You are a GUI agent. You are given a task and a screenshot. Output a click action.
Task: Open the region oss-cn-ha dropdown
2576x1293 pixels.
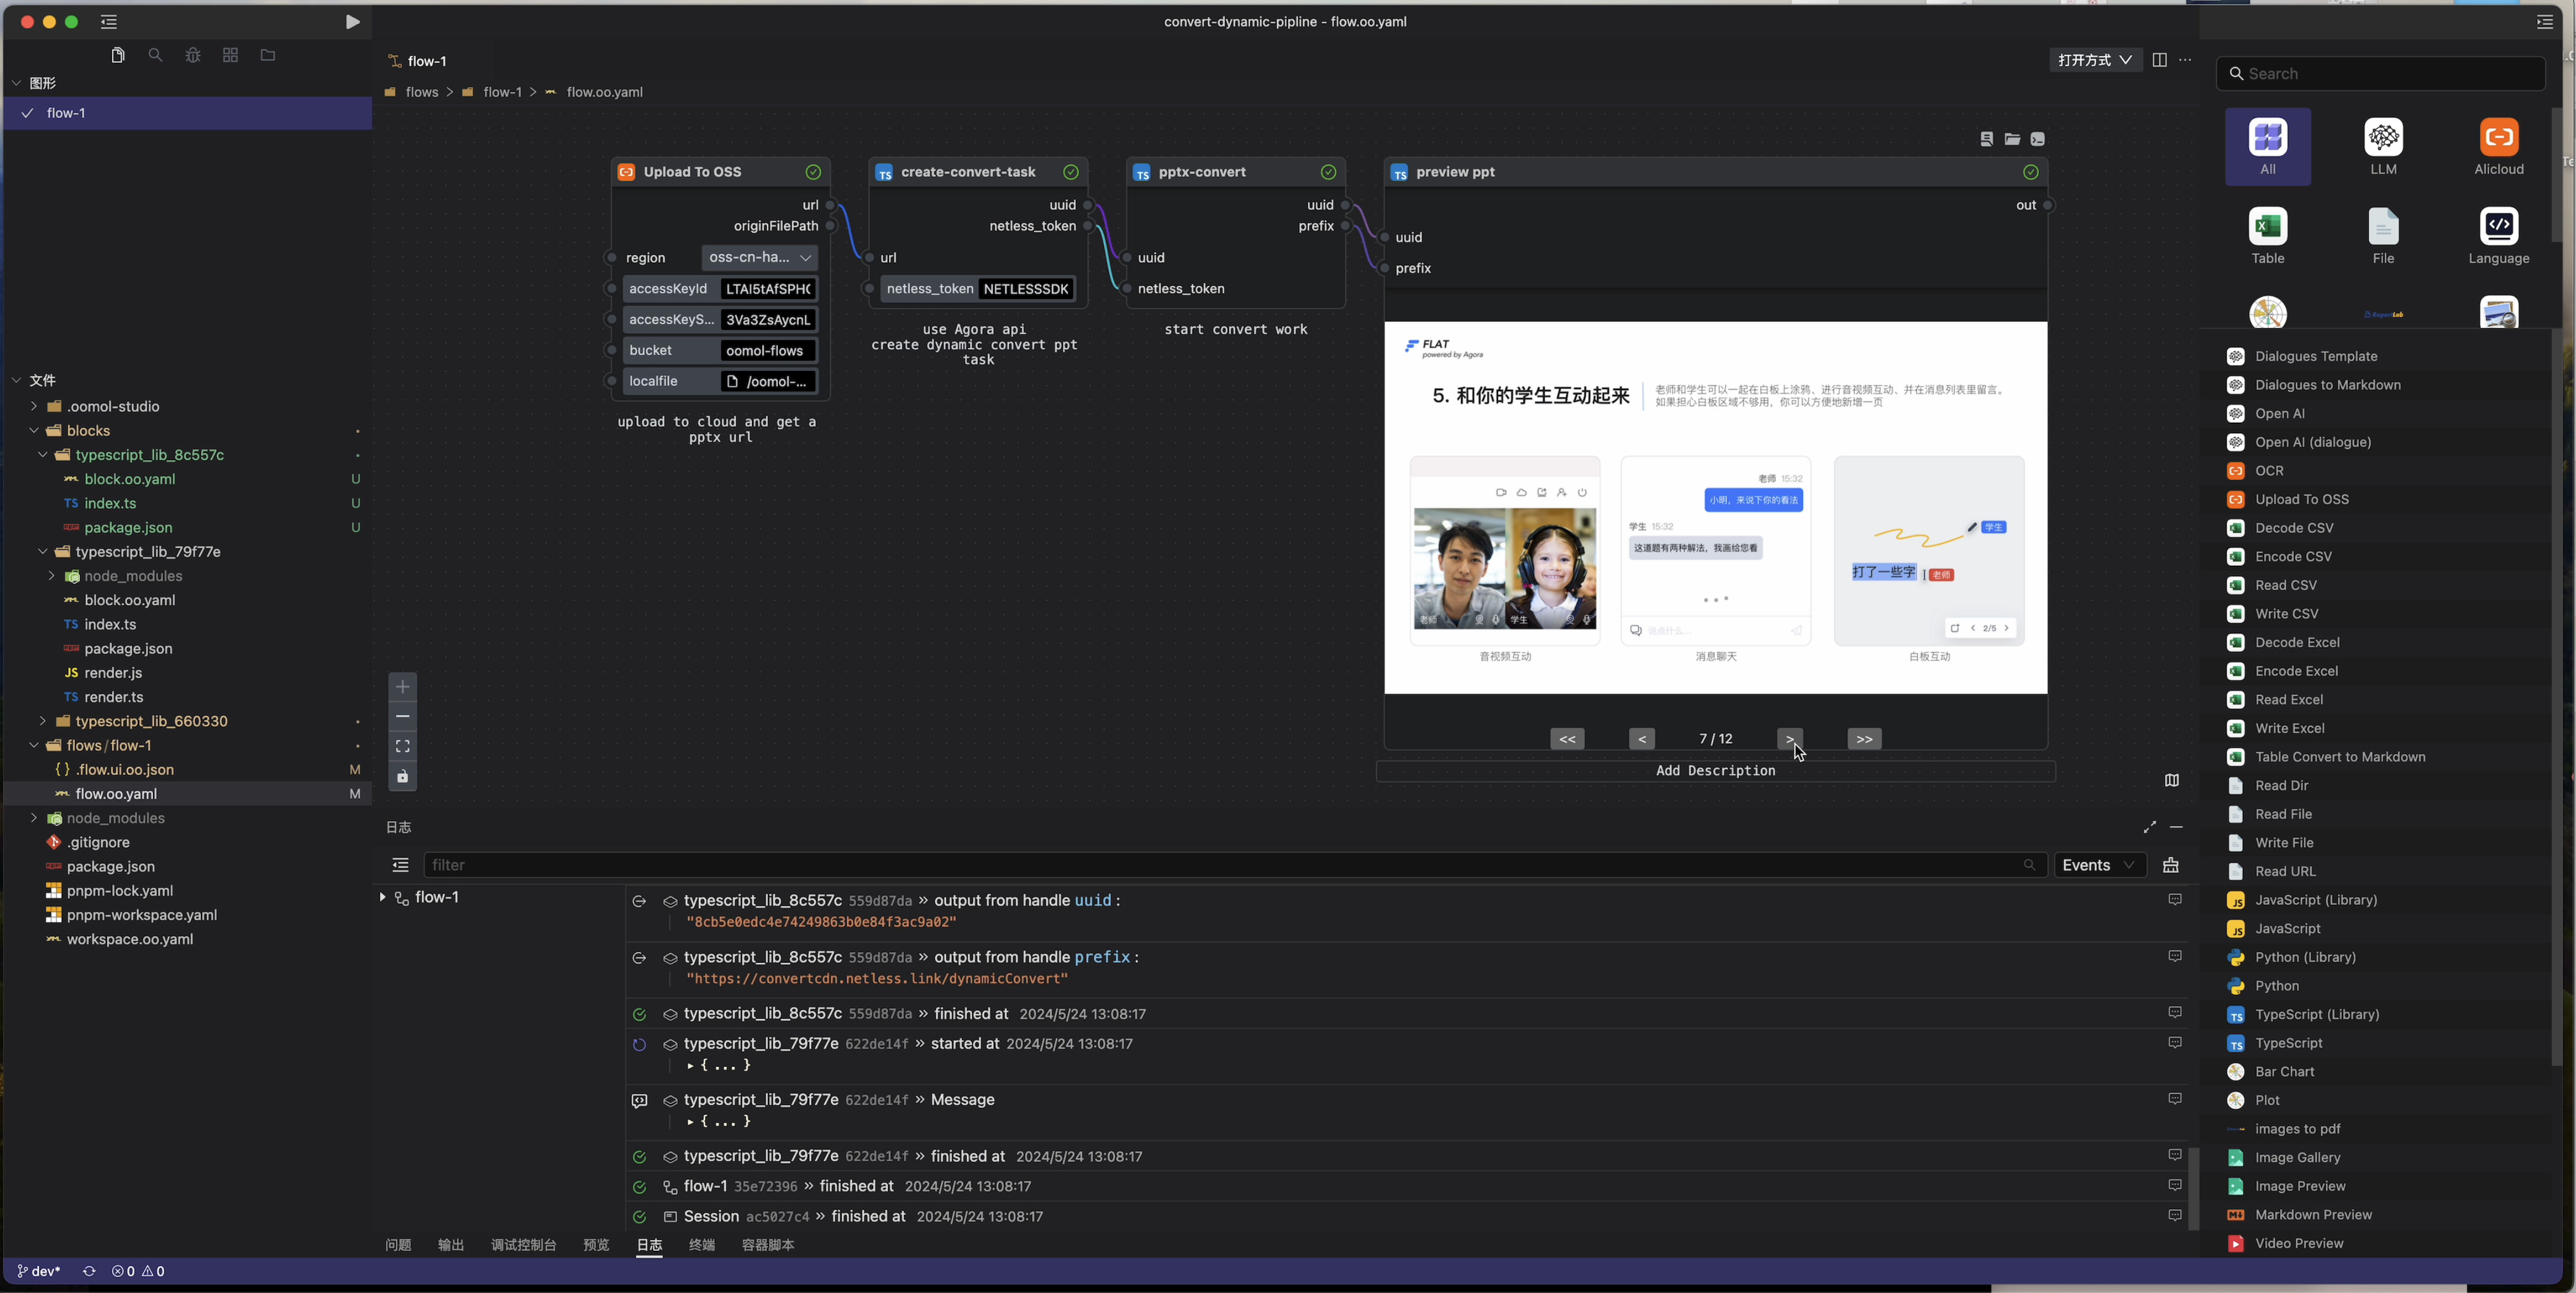(x=760, y=258)
